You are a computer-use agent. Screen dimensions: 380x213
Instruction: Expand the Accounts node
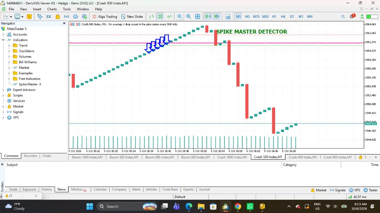point(3,34)
